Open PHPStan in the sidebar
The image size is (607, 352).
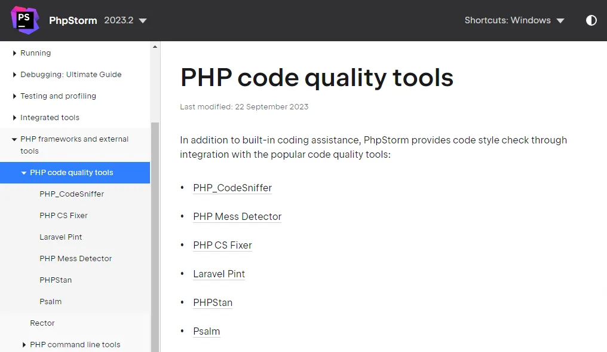pos(56,280)
